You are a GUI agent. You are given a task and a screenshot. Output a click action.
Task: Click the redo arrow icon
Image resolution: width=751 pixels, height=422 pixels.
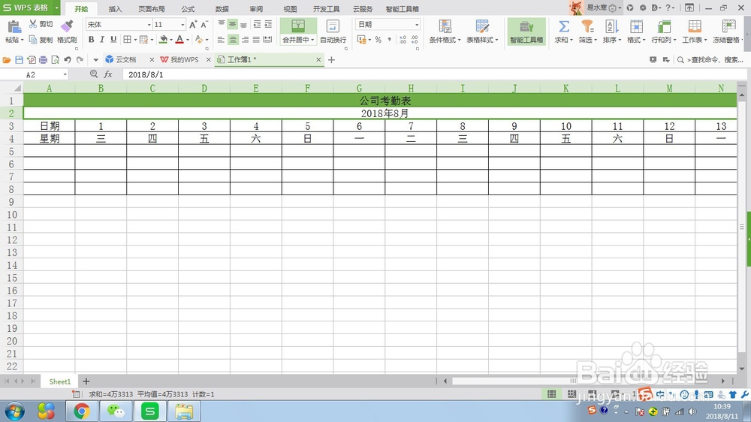80,60
